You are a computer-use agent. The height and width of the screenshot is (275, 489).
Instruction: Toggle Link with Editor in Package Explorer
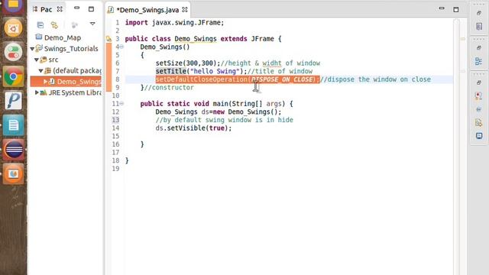[54, 24]
